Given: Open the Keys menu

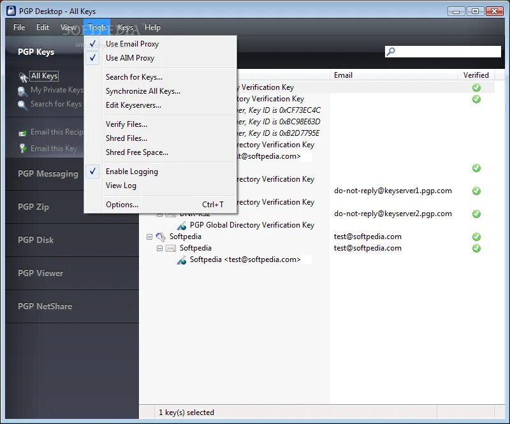Looking at the screenshot, I should click(126, 27).
